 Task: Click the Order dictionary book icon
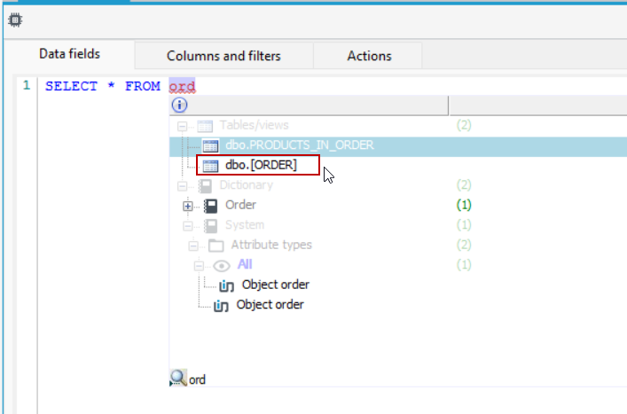click(210, 206)
